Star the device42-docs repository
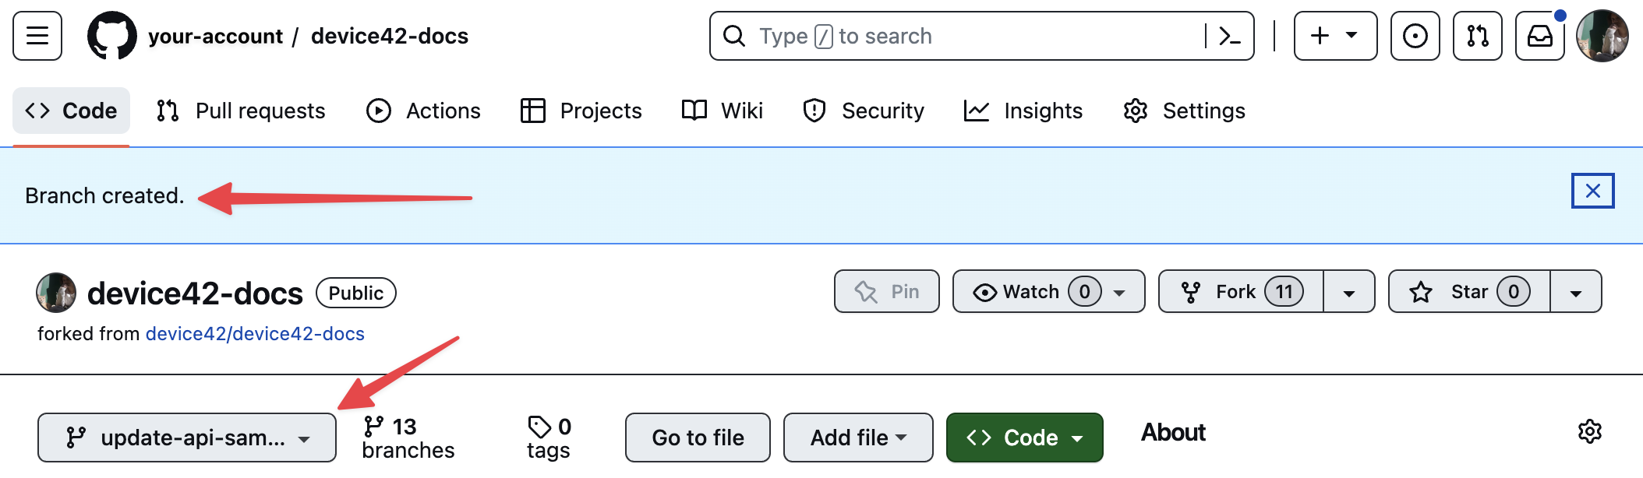 point(1468,292)
